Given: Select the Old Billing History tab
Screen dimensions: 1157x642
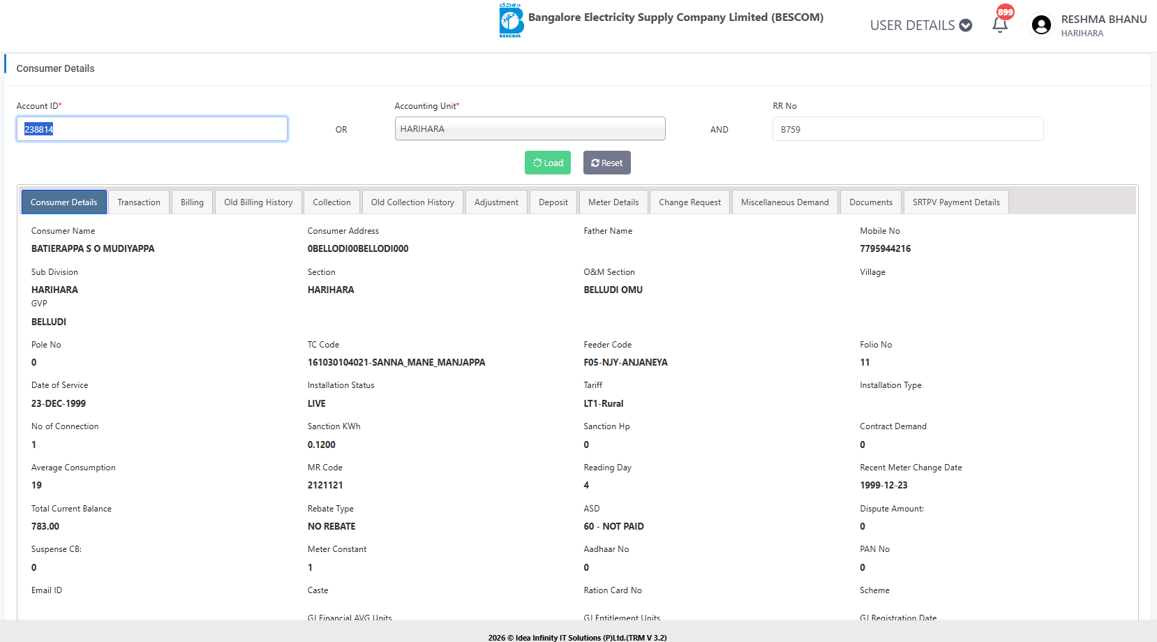Looking at the screenshot, I should 258,202.
